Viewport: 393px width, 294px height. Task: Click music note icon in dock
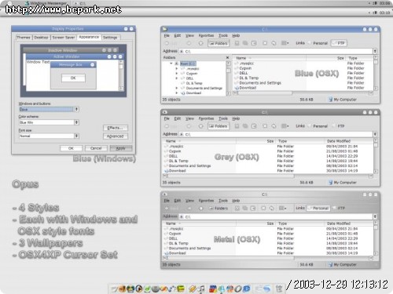[x=202, y=289]
